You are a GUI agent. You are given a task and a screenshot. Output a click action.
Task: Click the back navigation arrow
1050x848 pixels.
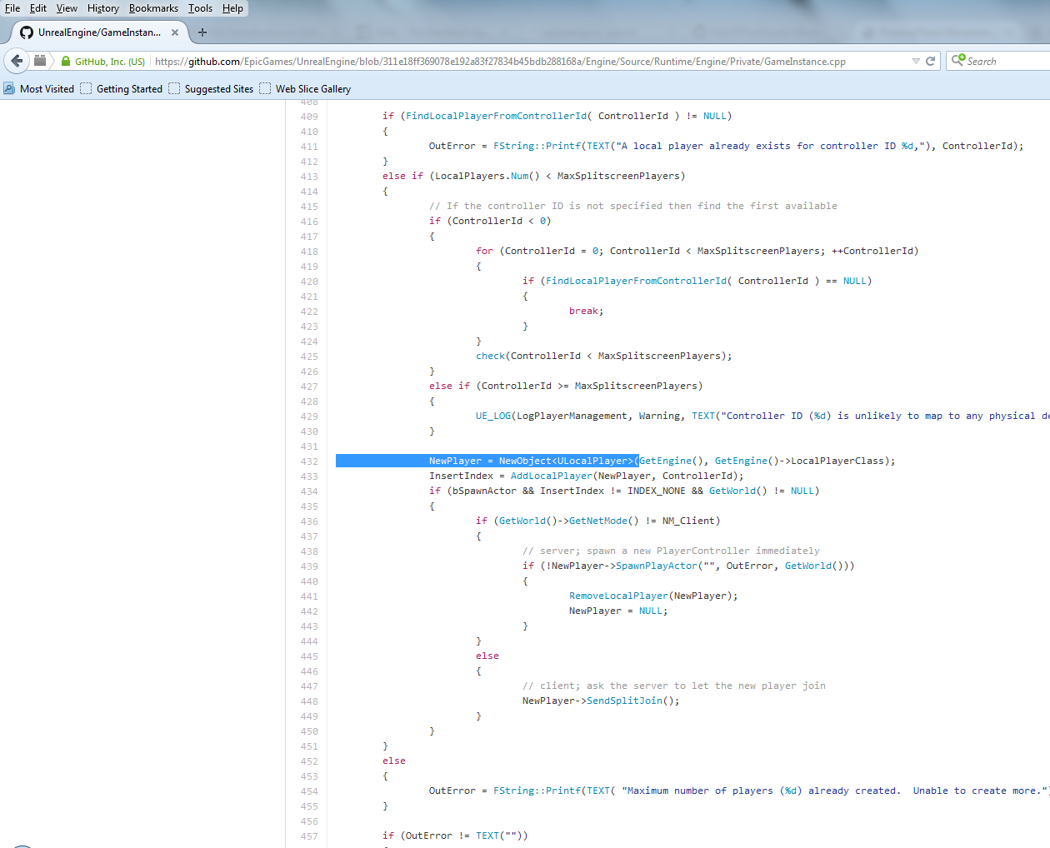[x=17, y=61]
